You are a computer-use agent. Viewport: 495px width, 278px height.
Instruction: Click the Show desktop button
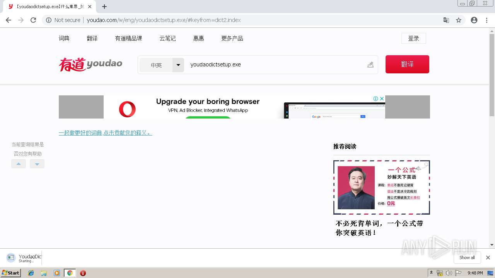point(490,273)
